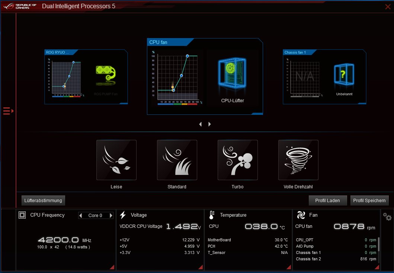Select the Standard fan mode icon
Screen dimensions: 394x273
point(177,160)
